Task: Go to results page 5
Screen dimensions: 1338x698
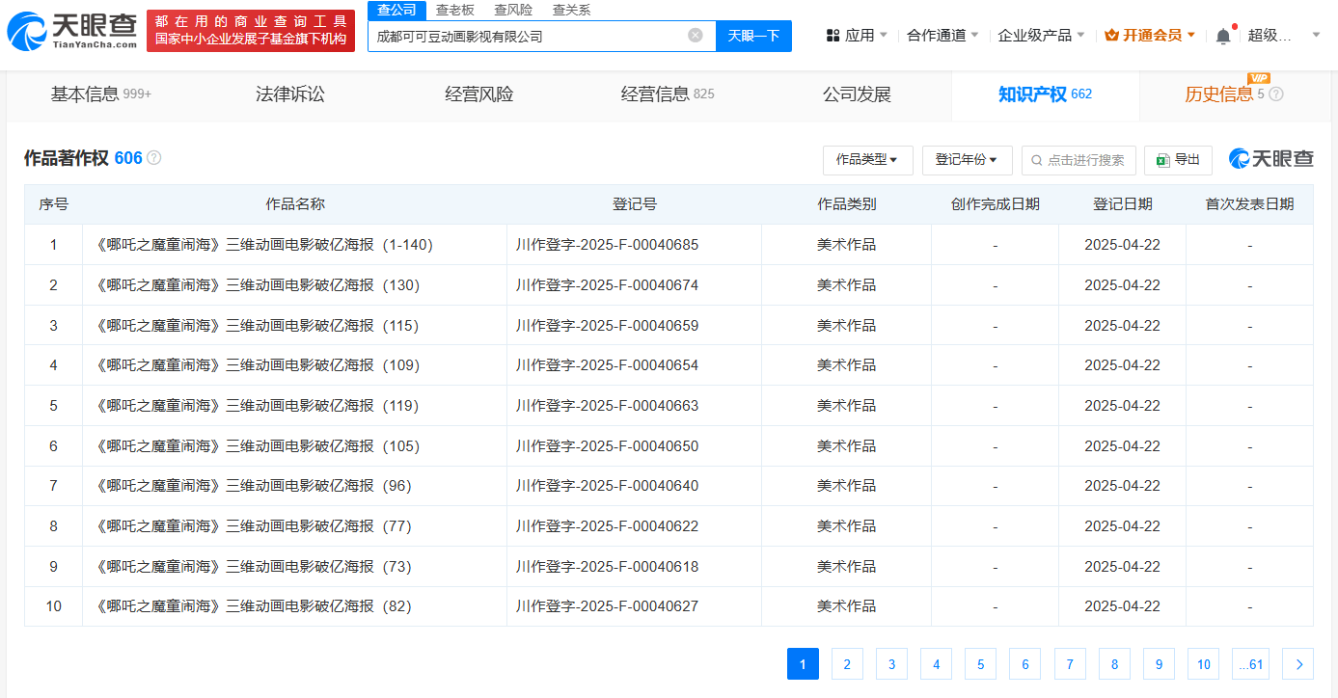Action: (x=980, y=663)
